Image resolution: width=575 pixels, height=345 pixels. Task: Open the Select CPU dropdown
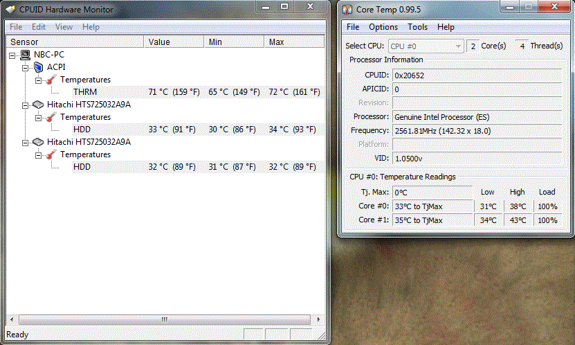click(x=426, y=46)
